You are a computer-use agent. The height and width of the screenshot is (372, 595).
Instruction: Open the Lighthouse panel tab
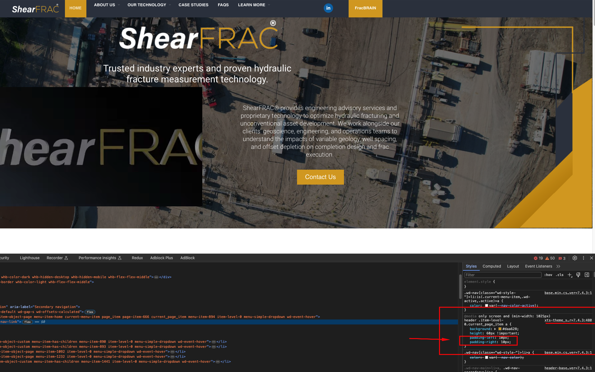[30, 258]
